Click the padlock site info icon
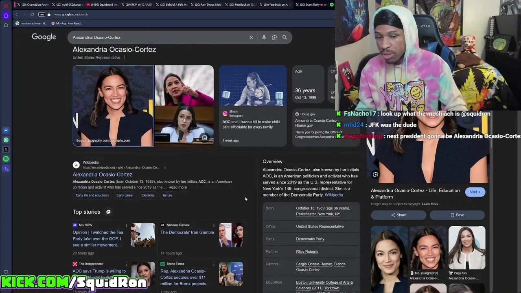The image size is (521, 293). pos(49,14)
